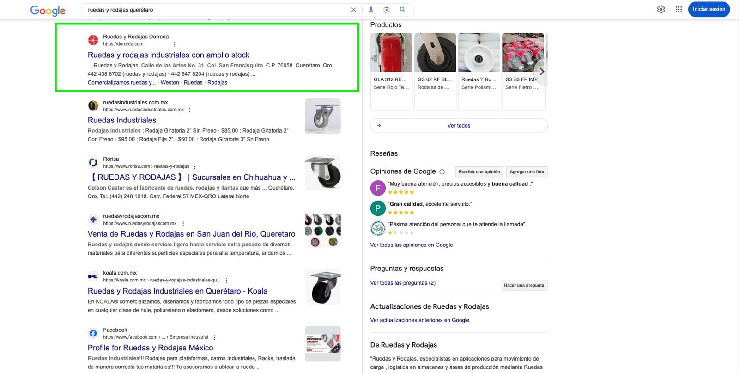Open more options for the koala.com.mx result
The image size is (739, 373).
point(226,281)
